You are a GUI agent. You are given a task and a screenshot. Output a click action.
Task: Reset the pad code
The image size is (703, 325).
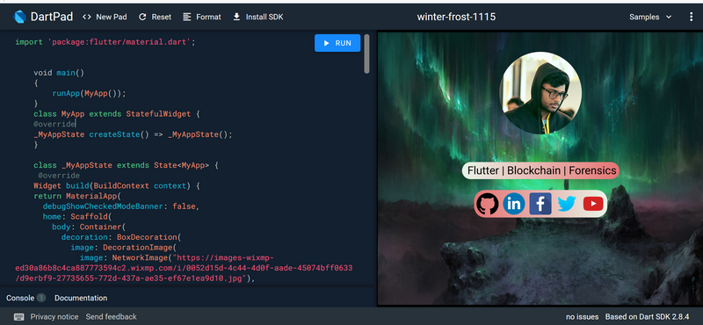click(156, 17)
